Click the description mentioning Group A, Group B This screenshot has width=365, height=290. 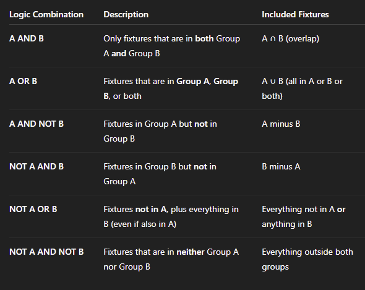pos(171,88)
